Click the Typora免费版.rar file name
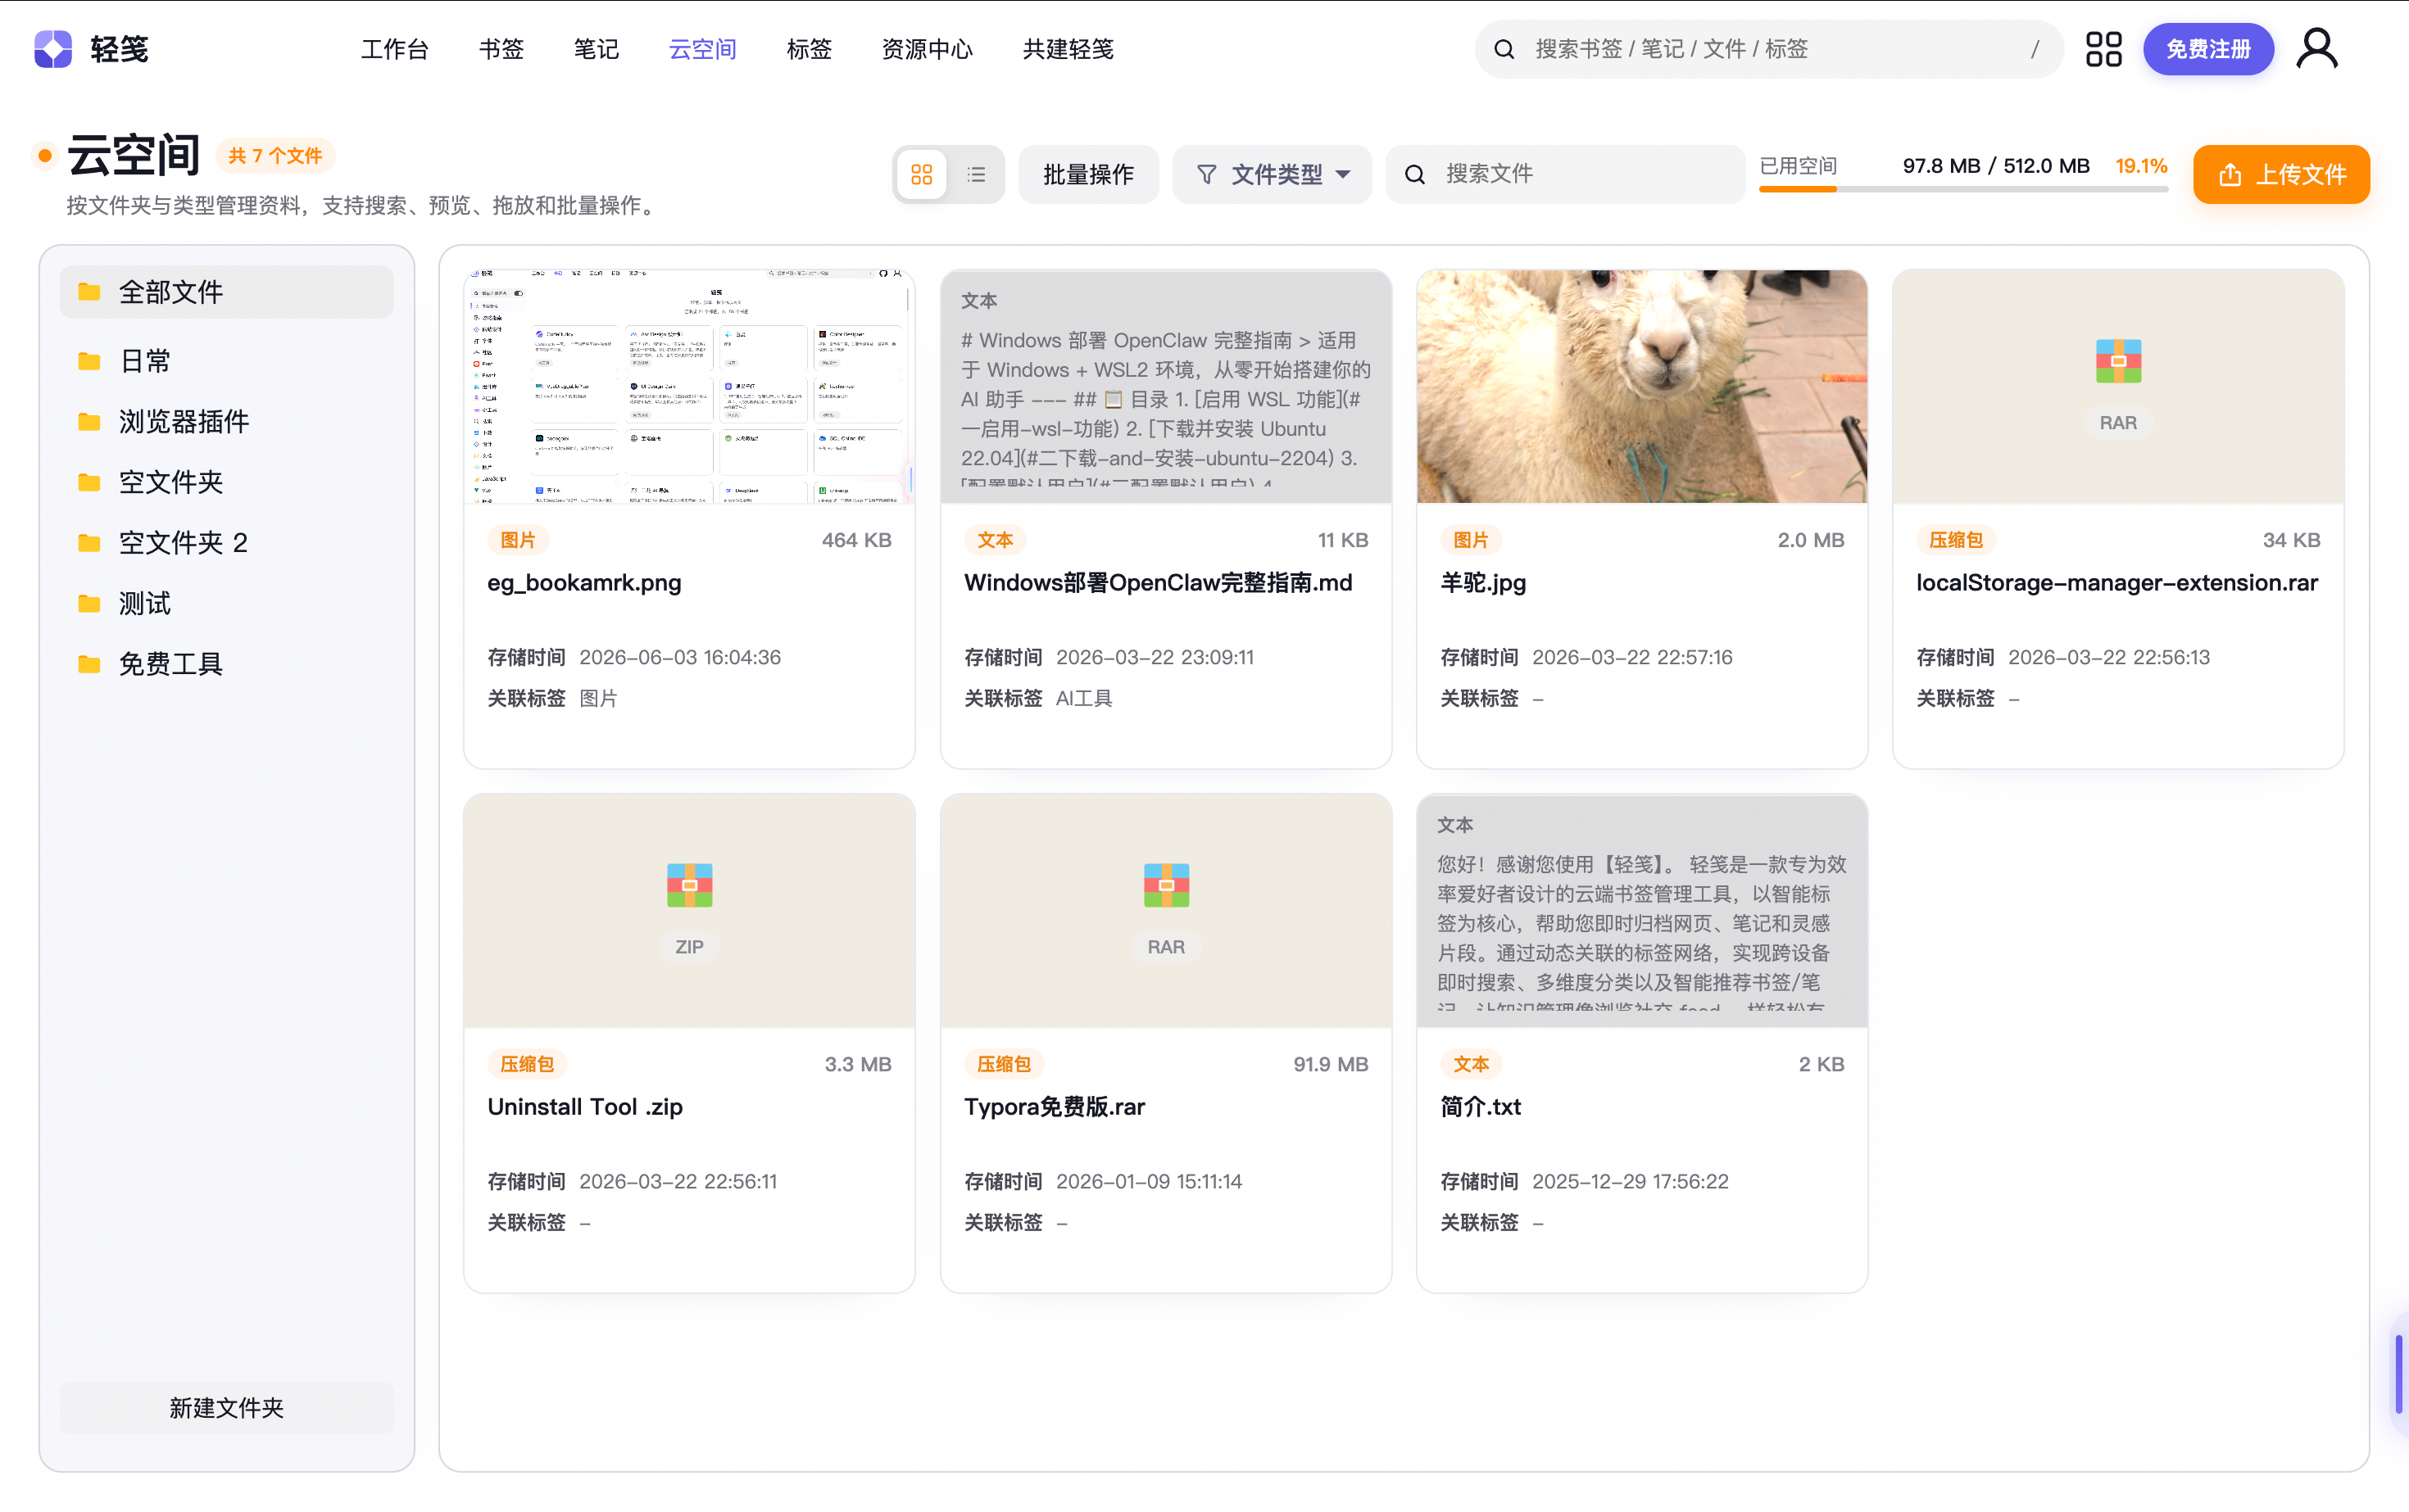2409x1512 pixels. (x=1055, y=1107)
